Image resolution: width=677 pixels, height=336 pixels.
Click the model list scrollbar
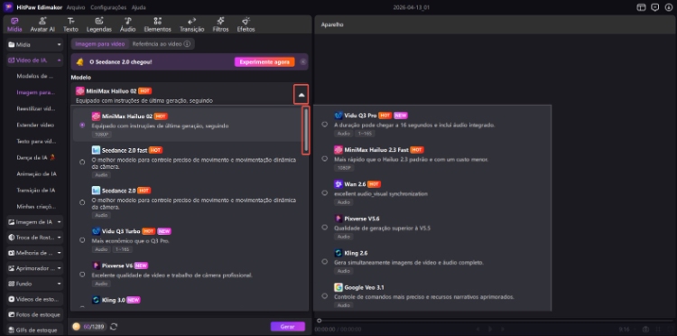pyautogui.click(x=306, y=130)
